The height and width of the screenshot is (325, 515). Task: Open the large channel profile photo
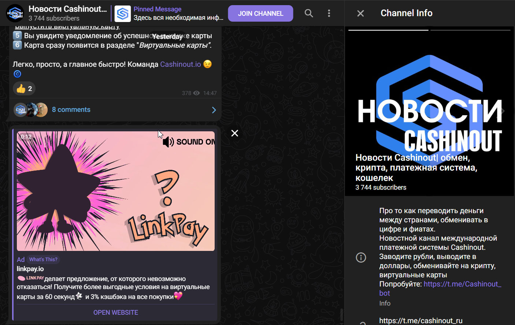point(429,111)
